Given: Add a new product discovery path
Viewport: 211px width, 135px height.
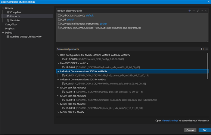Looking at the screenshot, I should [x=190, y=11].
